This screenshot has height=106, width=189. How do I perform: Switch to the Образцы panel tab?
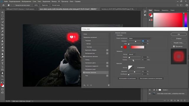(157, 10)
